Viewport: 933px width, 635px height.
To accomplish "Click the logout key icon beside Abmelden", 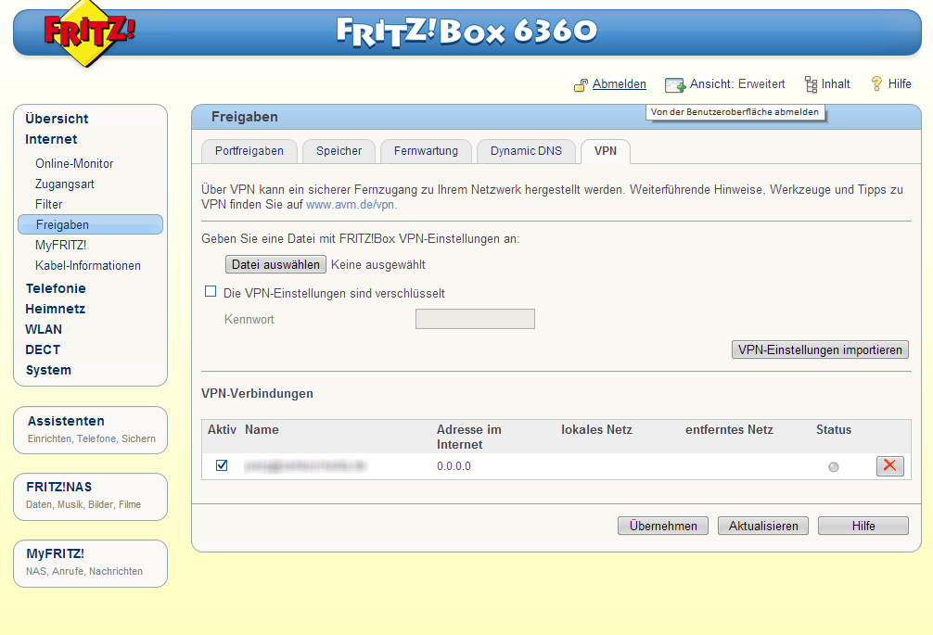I will pyautogui.click(x=581, y=85).
